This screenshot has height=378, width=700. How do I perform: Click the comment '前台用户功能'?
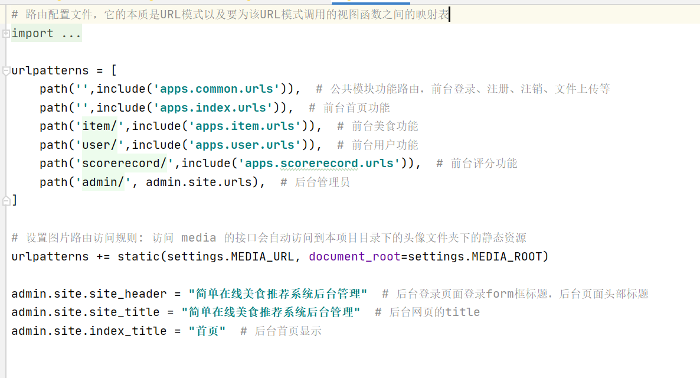378,145
